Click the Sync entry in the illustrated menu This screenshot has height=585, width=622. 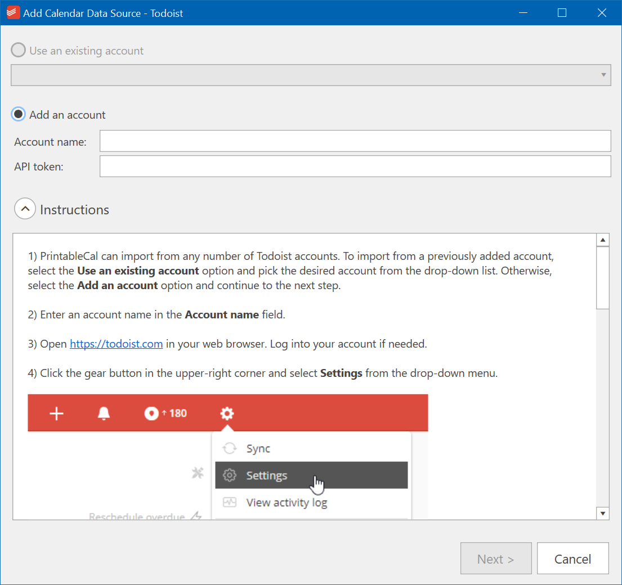click(311, 448)
